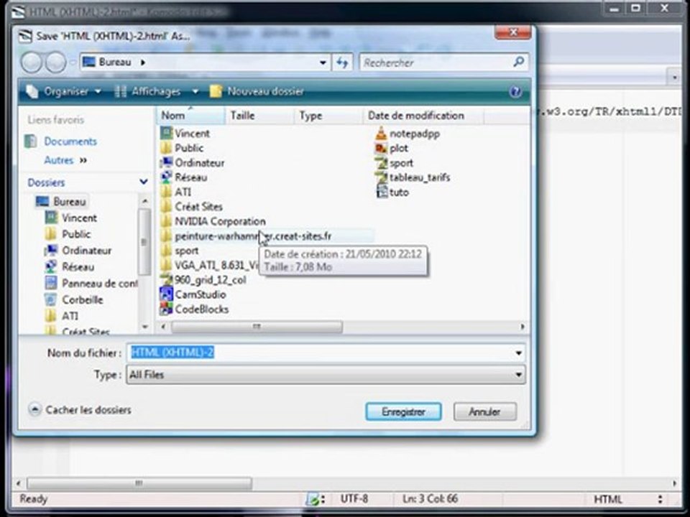Click the NVIDIA Corporation folder icon
Viewport: 690px width, 517px height.
(166, 220)
